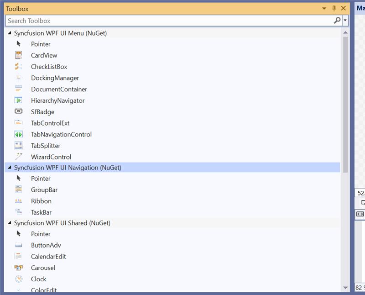Viewport: 365px width, 295px height.
Task: Pick the DockingManager icon
Action: click(x=19, y=78)
